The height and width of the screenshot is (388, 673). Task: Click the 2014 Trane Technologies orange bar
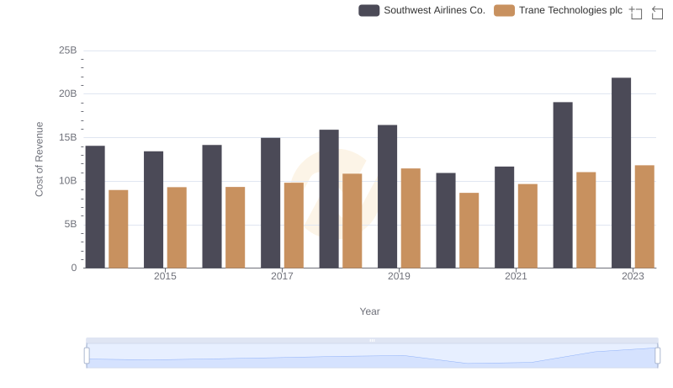(x=119, y=229)
